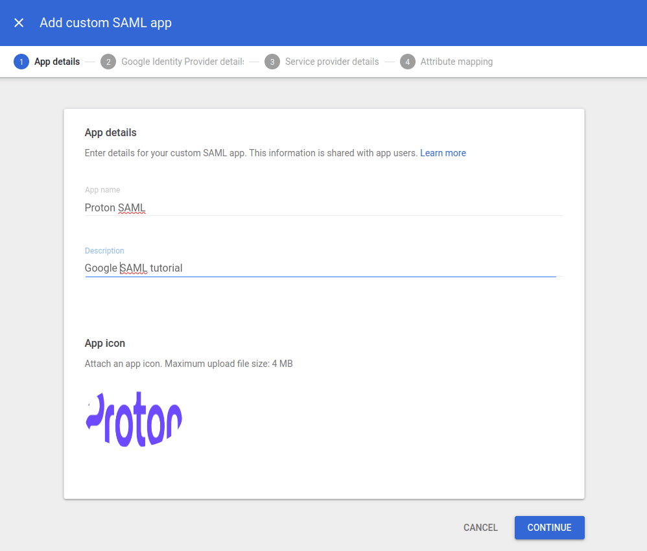Go to Google Identity Provider details step
This screenshot has width=647, height=551.
coord(182,62)
